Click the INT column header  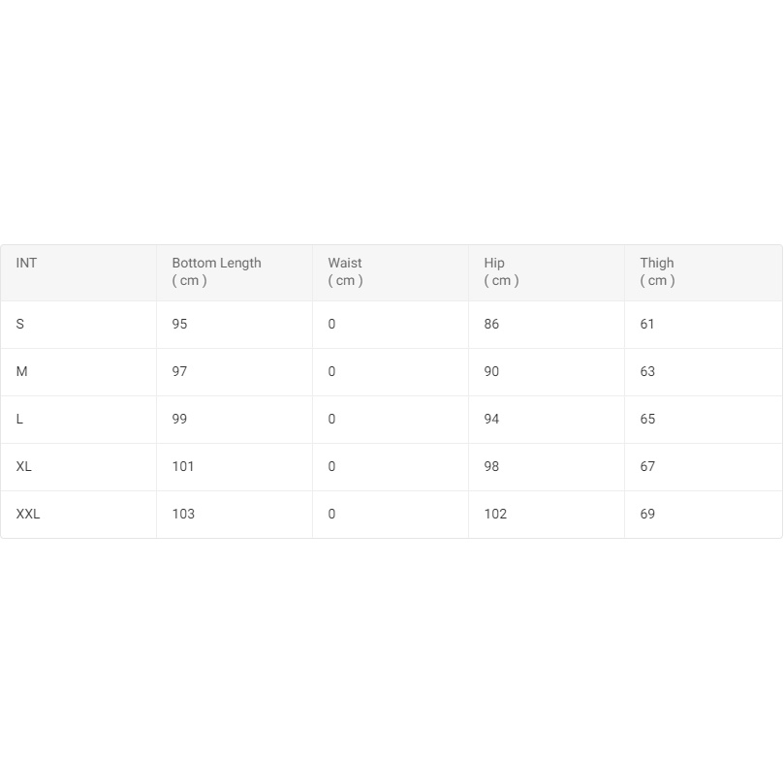point(27,264)
